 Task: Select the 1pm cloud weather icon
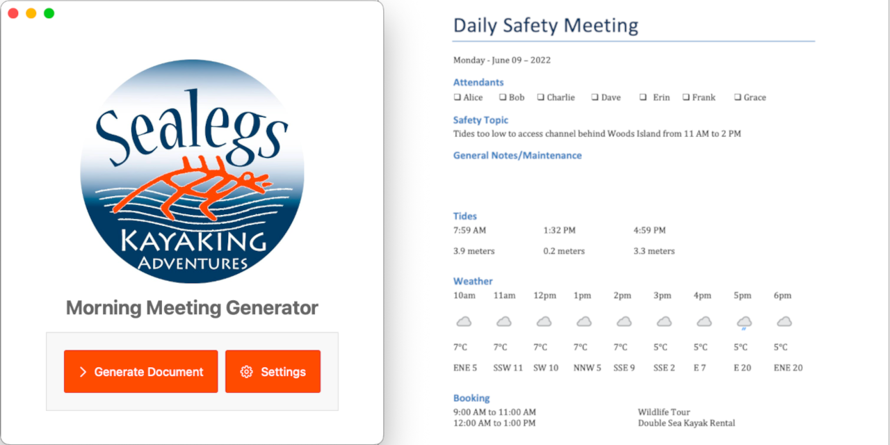583,321
